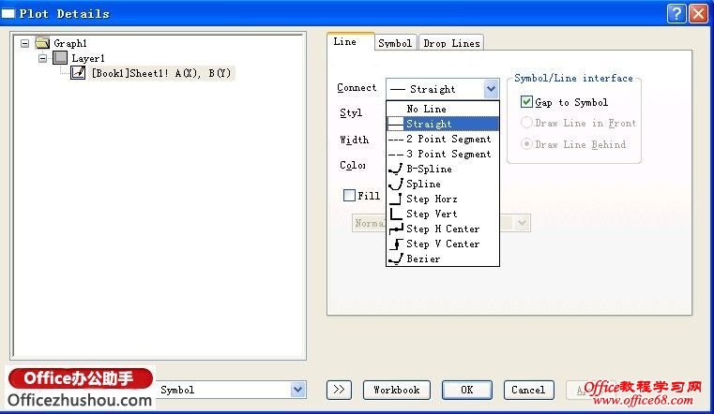Choose the Step Horz connect option

click(443, 199)
